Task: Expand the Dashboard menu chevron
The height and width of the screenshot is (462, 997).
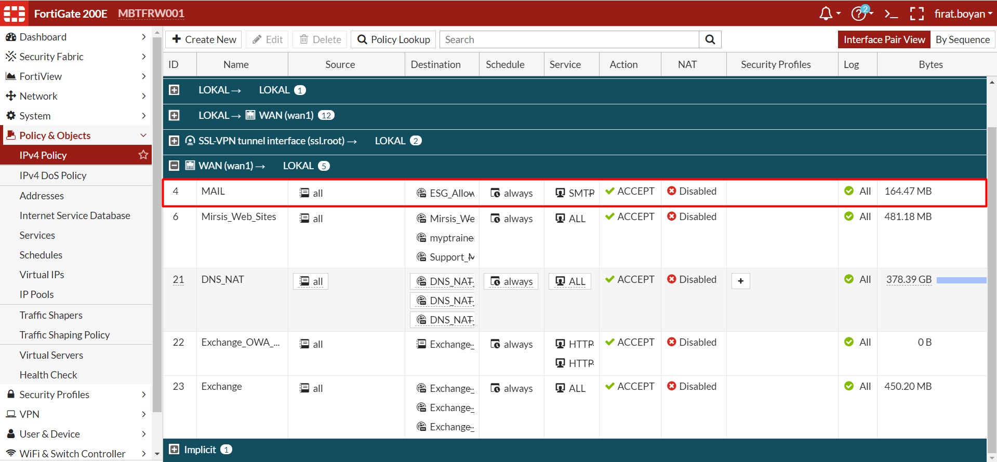Action: pos(144,37)
